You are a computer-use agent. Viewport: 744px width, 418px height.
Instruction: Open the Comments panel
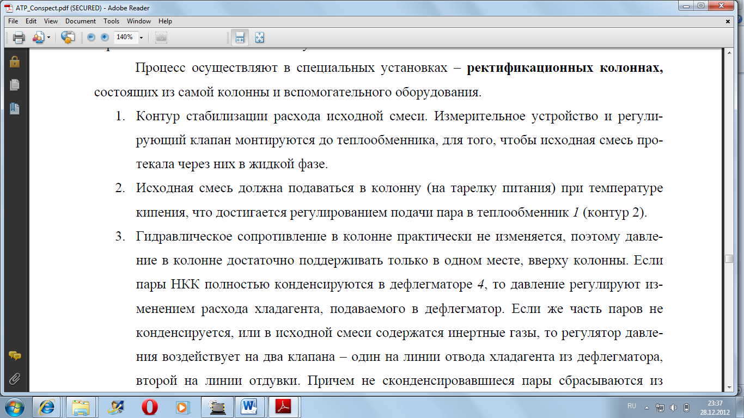(15, 356)
